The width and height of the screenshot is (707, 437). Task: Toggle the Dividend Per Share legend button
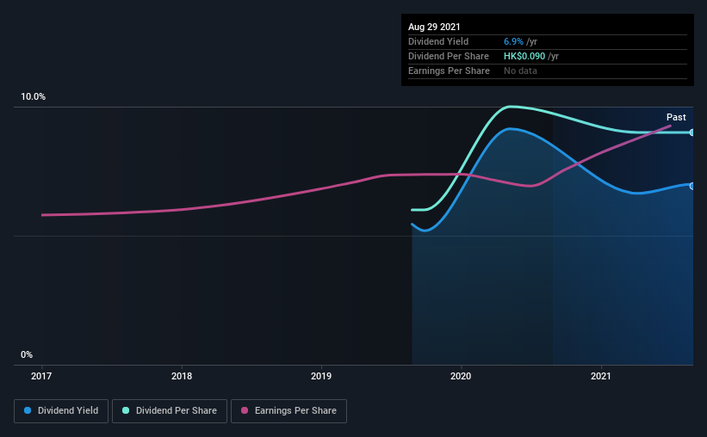tap(170, 411)
